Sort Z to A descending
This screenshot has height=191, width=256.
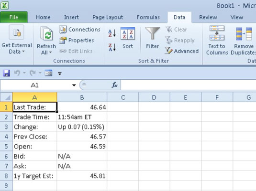tap(112, 47)
